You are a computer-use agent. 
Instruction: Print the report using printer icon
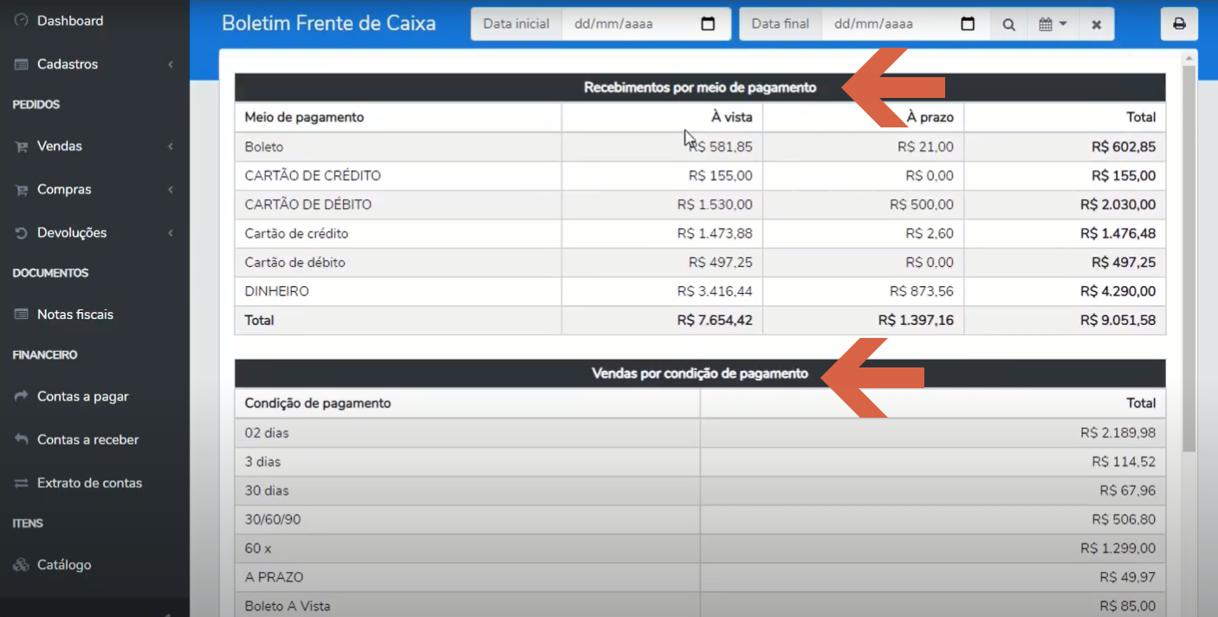1179,24
